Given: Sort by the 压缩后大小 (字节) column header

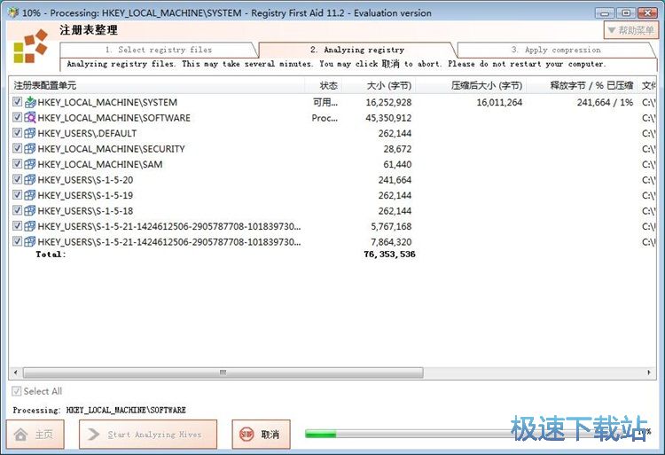Looking at the screenshot, I should [x=471, y=86].
